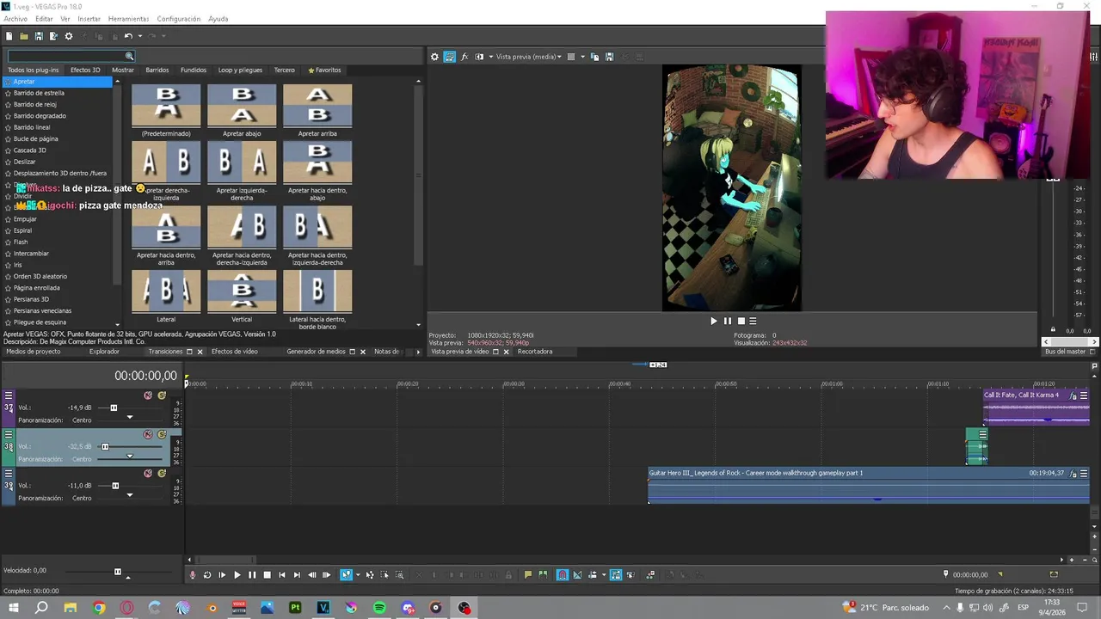Toggle split screen view in preview

[480, 57]
